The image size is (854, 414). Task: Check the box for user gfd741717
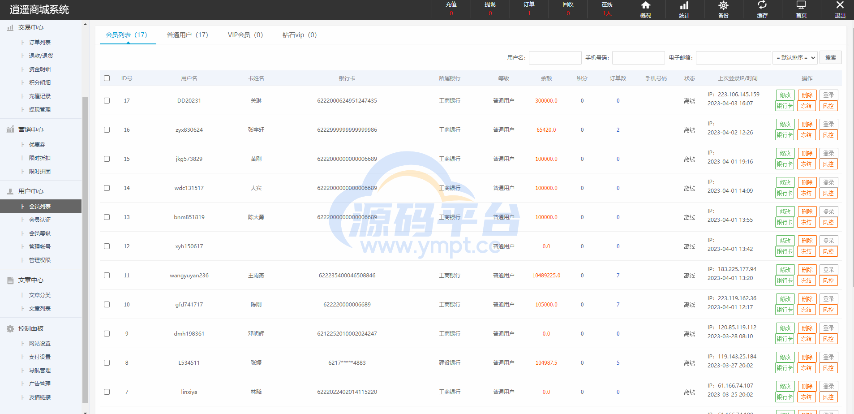[x=107, y=304]
